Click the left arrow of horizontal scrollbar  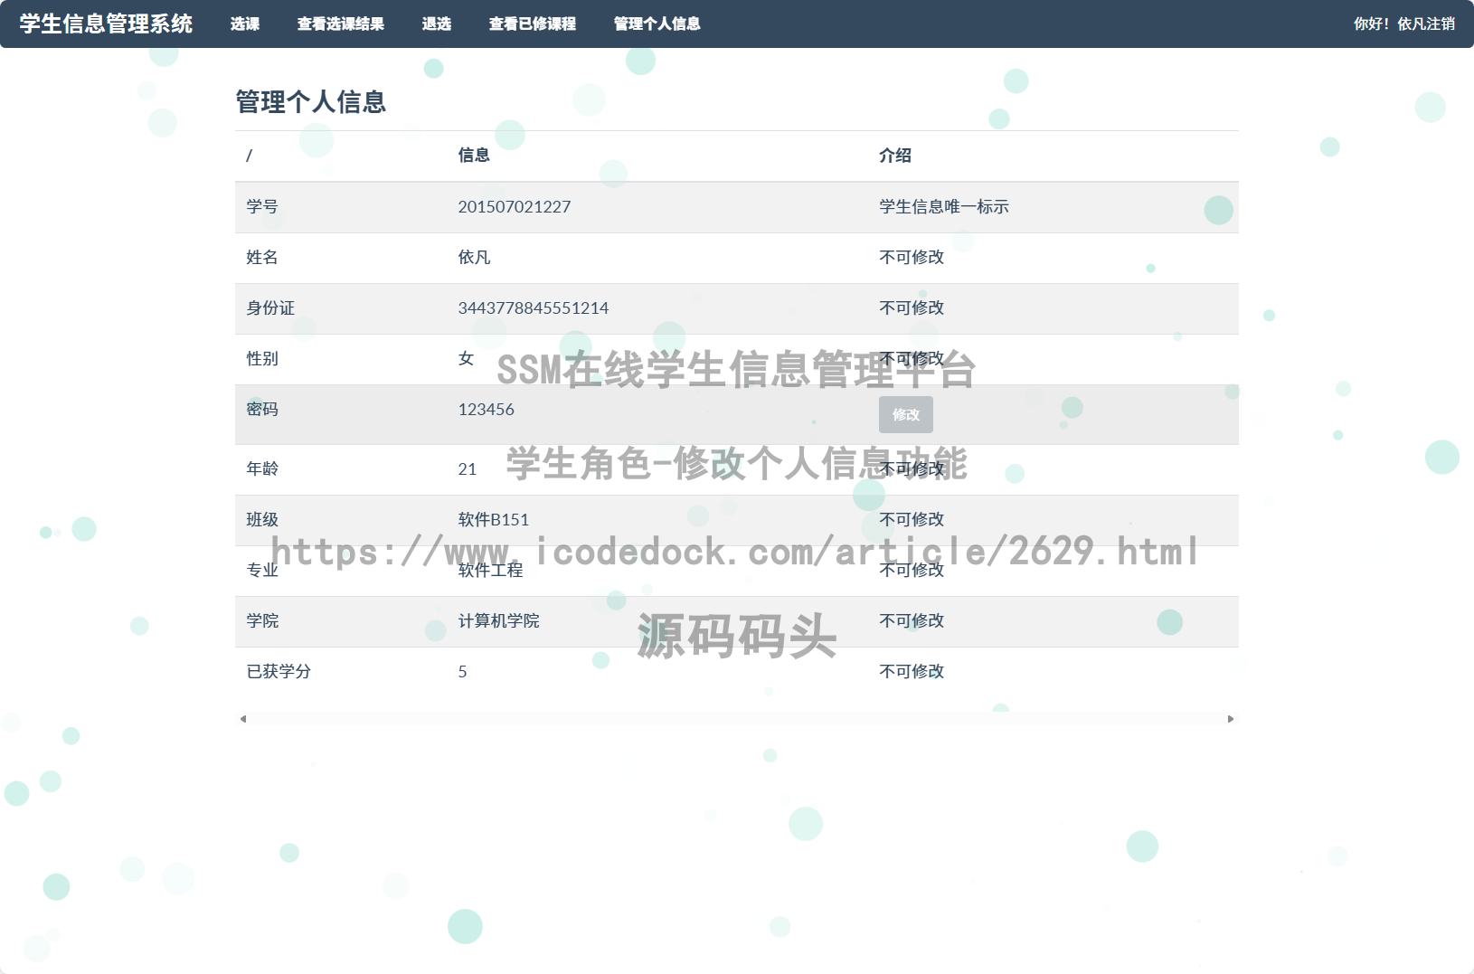tap(241, 718)
